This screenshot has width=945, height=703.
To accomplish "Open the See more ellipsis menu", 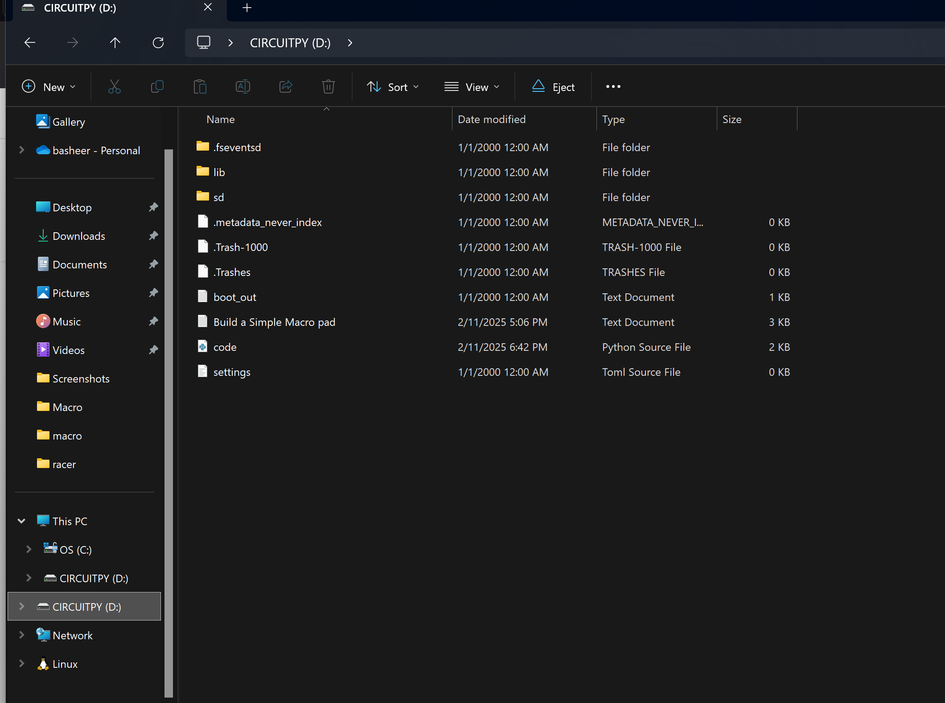I will point(613,86).
